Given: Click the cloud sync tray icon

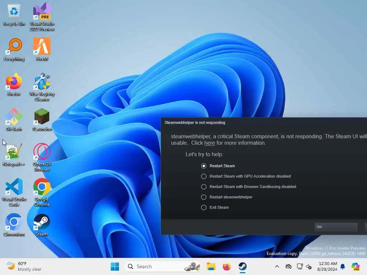Looking at the screenshot, I should 289,266.
